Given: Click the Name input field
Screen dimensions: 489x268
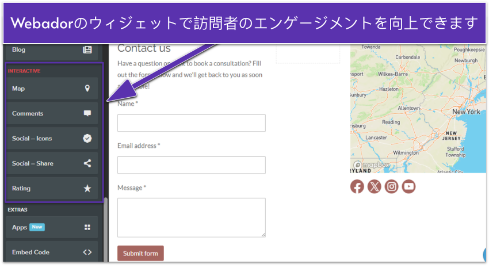Looking at the screenshot, I should 192,122.
